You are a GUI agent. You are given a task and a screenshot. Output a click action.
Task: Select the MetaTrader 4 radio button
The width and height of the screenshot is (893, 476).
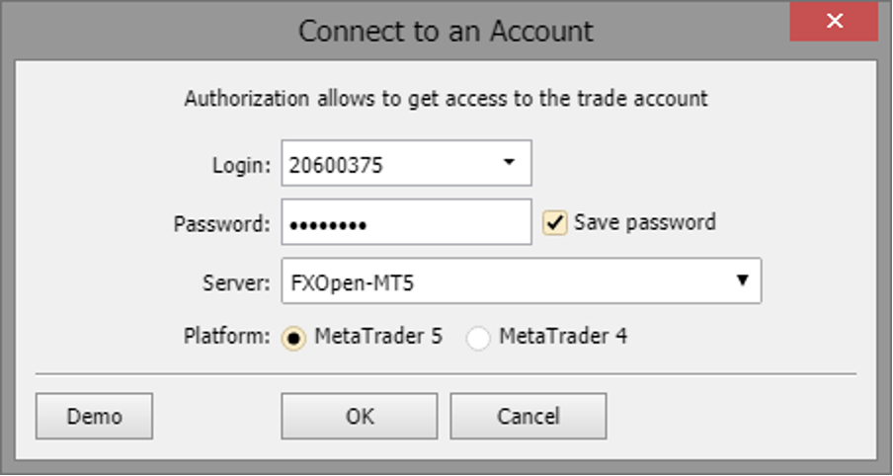pyautogui.click(x=478, y=338)
